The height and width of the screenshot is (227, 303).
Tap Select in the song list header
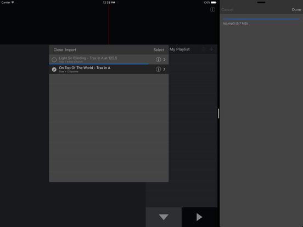click(159, 50)
